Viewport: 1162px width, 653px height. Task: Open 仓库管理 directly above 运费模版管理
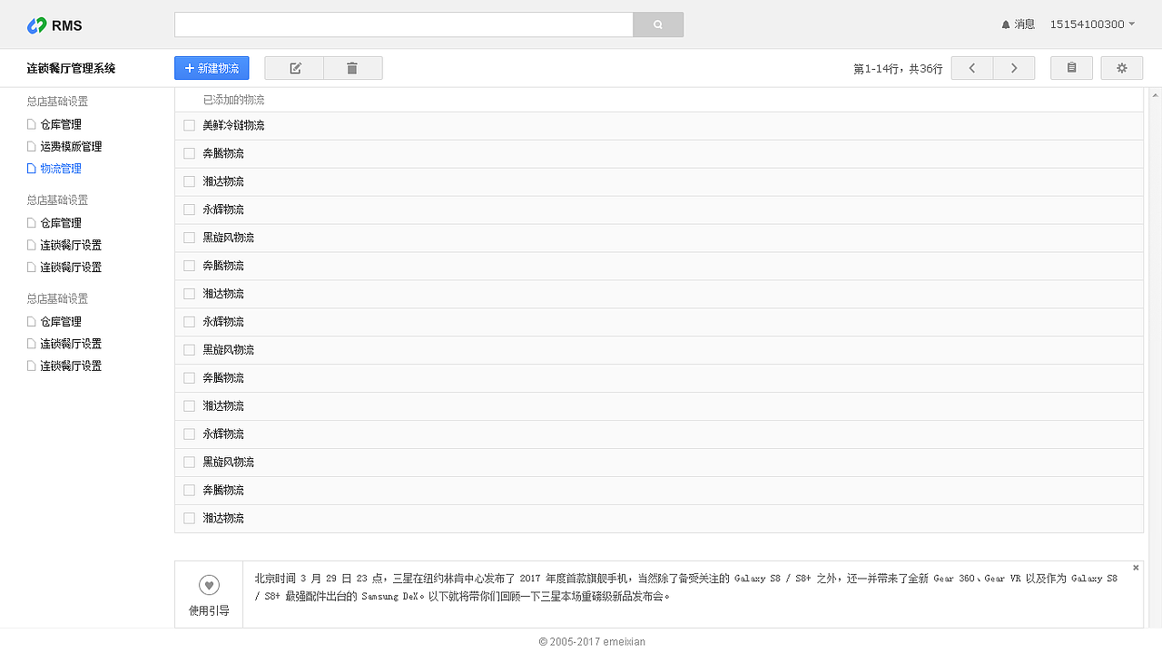61,124
